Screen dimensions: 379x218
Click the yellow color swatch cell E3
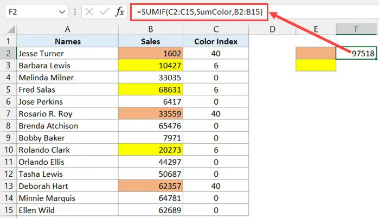pos(316,65)
